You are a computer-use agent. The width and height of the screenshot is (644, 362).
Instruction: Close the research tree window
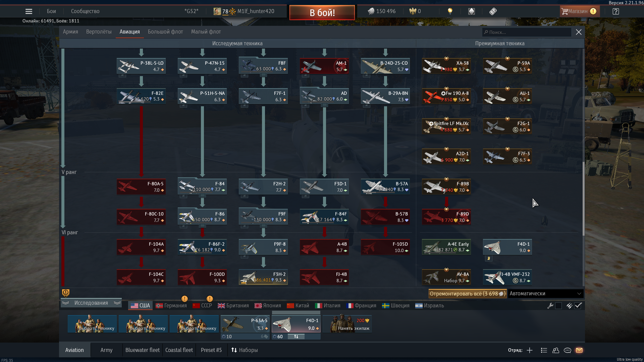[x=579, y=32]
